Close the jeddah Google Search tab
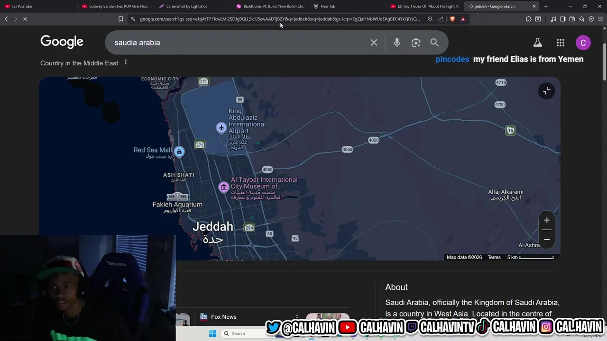The width and height of the screenshot is (607, 341). click(x=534, y=6)
